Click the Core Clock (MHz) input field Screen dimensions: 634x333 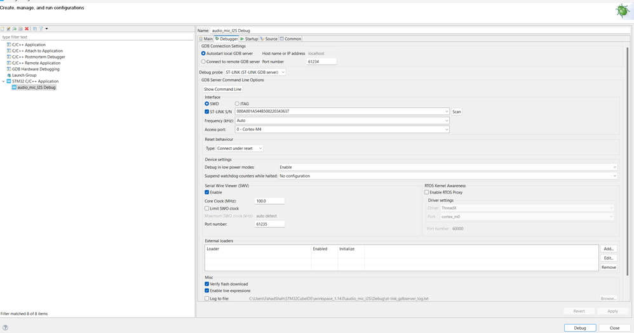269,201
